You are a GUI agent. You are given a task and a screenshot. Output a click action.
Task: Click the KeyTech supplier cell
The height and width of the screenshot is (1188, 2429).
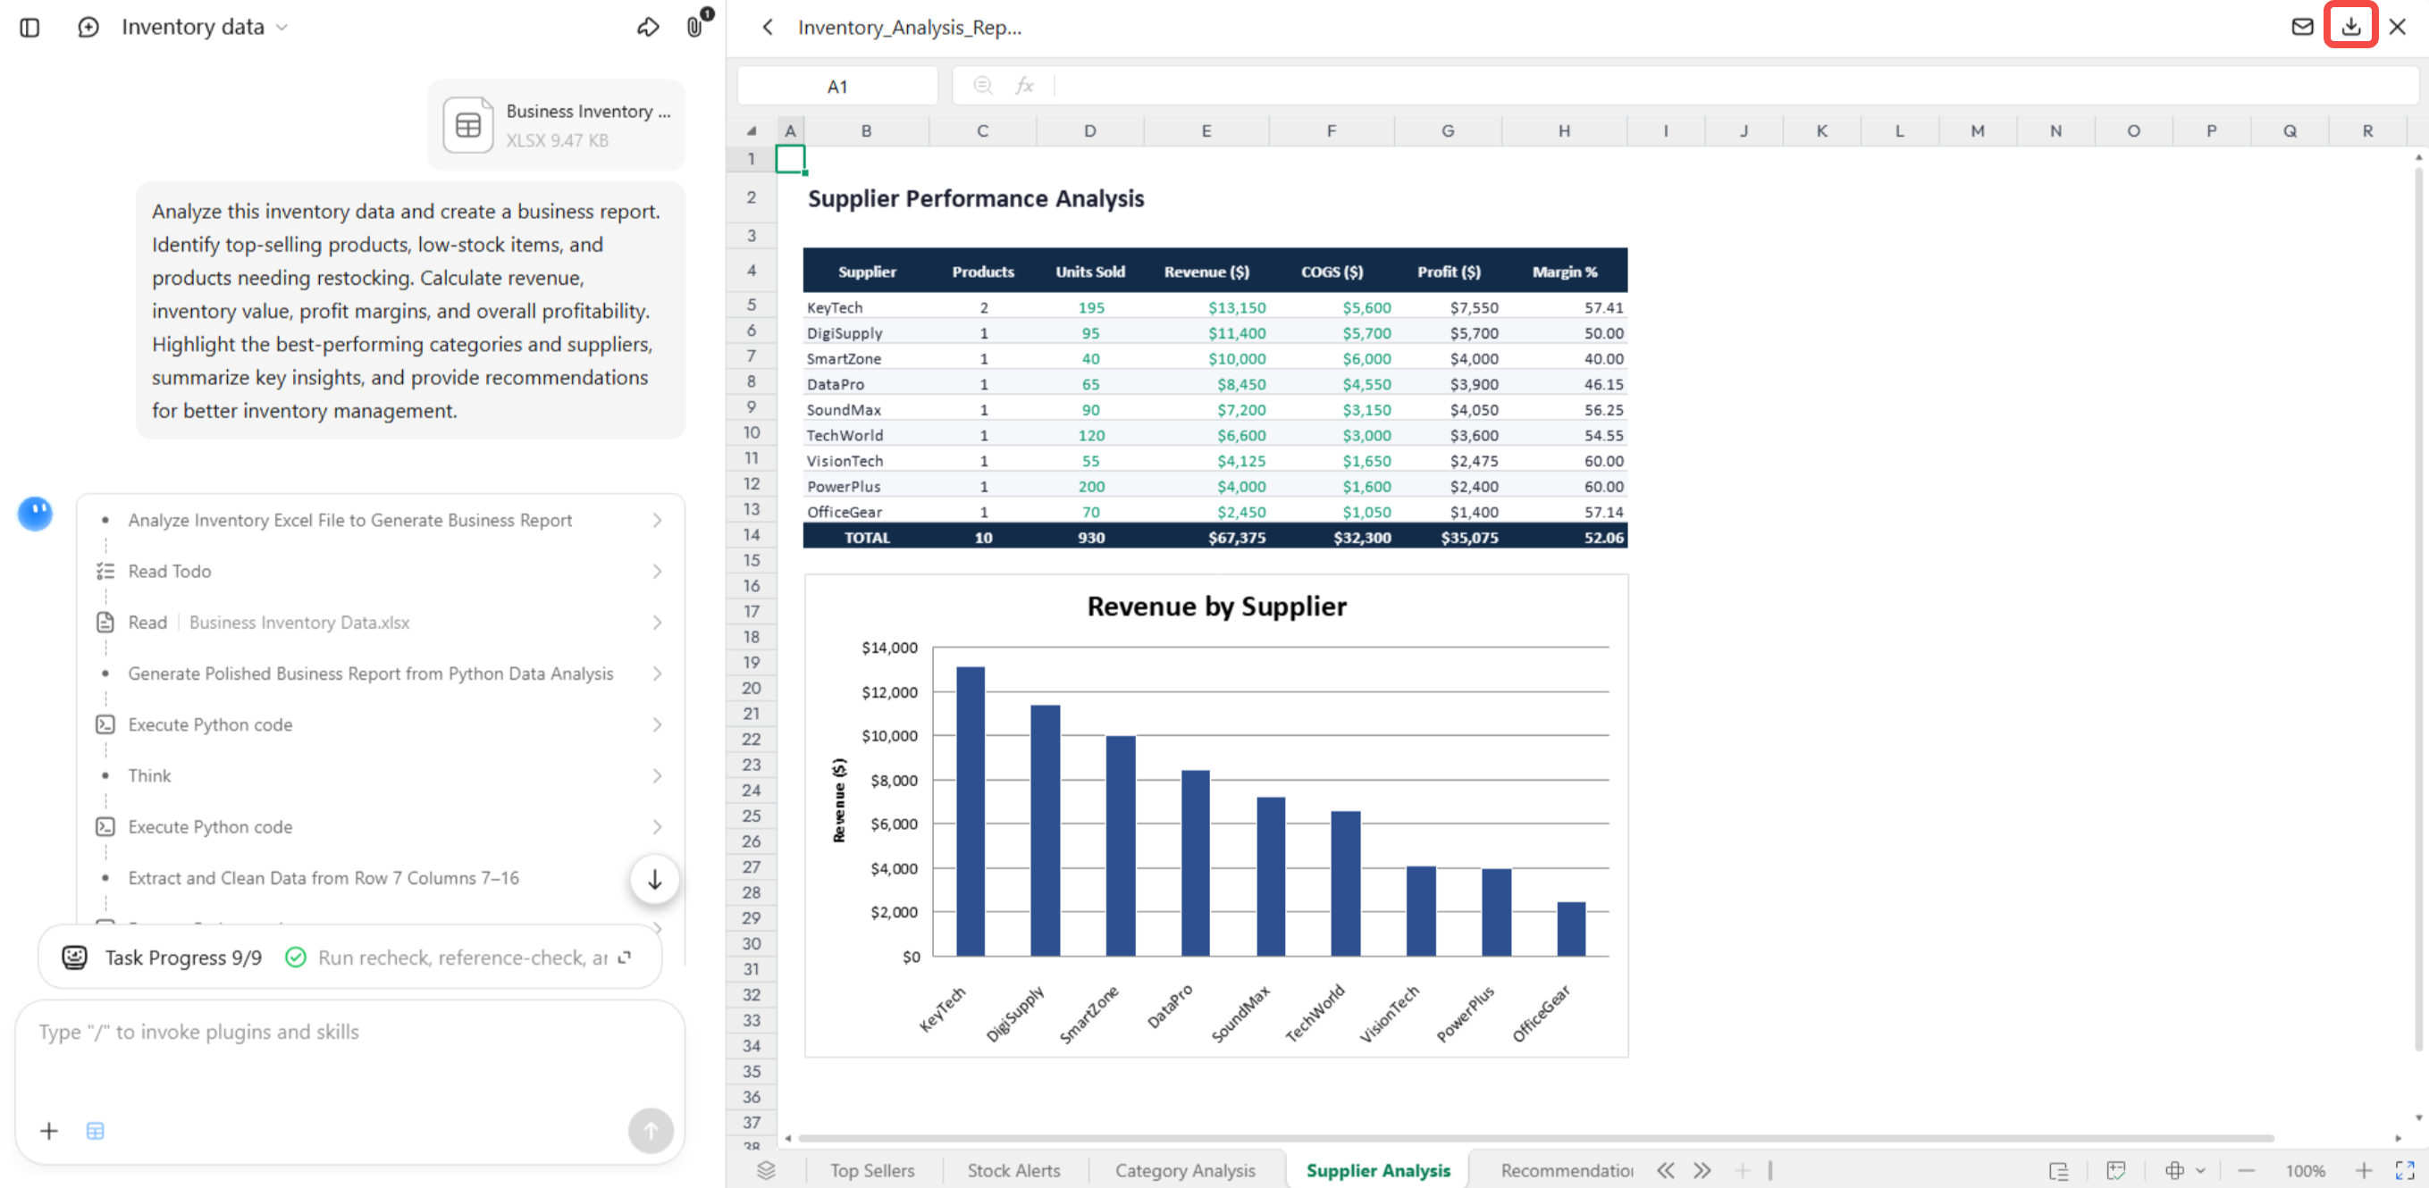click(x=867, y=308)
